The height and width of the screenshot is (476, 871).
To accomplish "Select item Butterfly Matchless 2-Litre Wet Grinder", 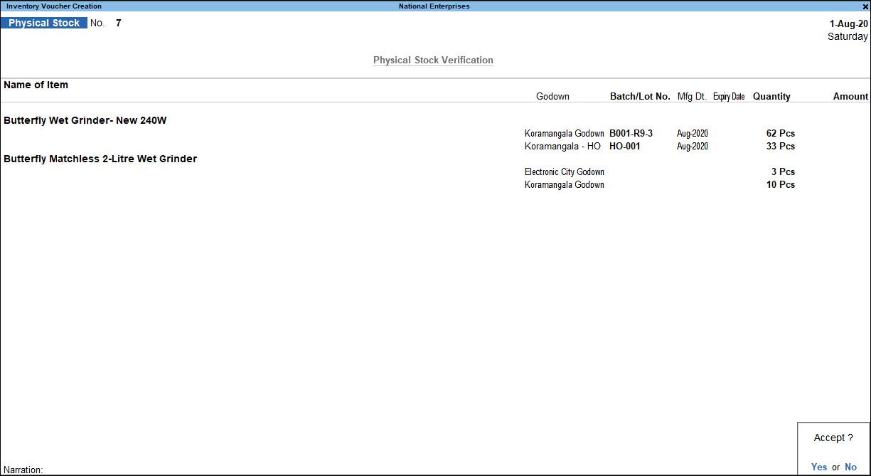I will [x=100, y=159].
